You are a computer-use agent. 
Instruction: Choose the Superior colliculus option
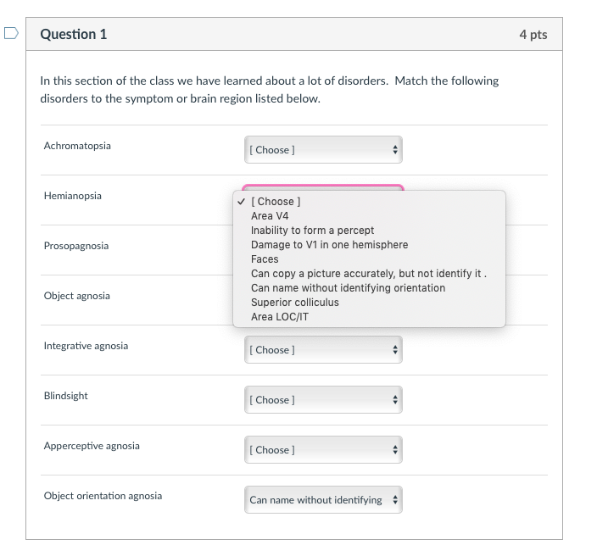(294, 303)
